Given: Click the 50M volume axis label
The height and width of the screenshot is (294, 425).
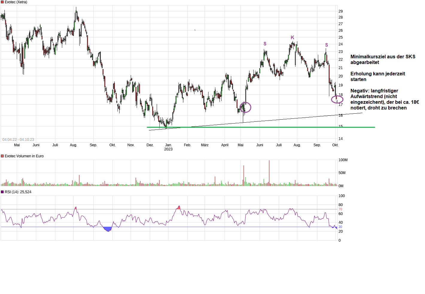Looking at the screenshot, I should click(x=342, y=173).
